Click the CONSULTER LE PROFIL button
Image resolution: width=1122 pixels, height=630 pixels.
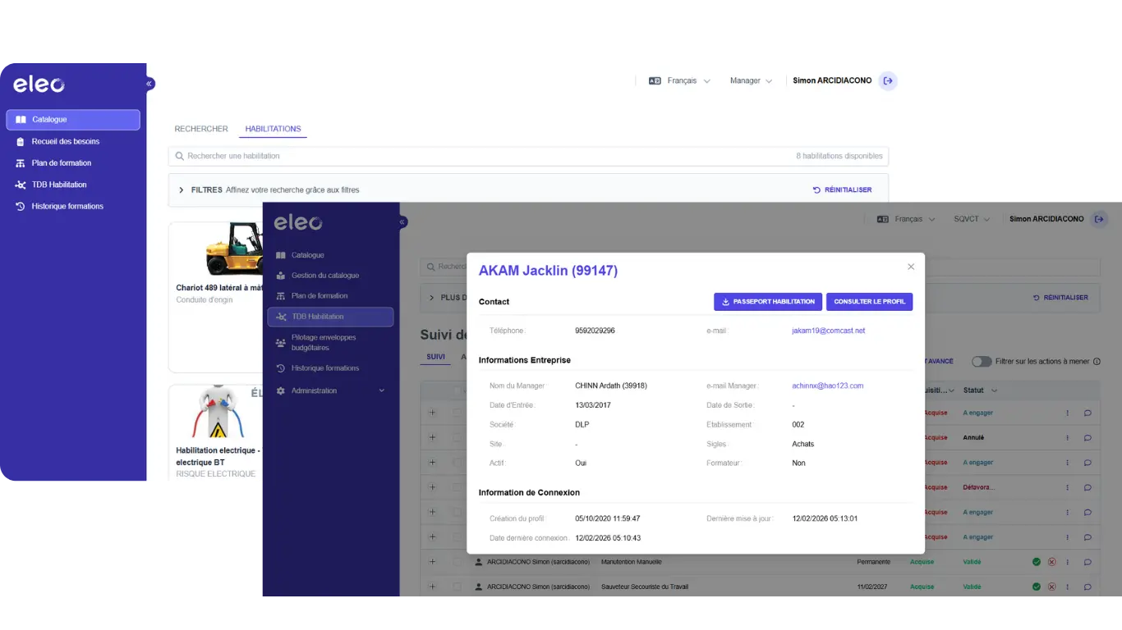coord(869,302)
